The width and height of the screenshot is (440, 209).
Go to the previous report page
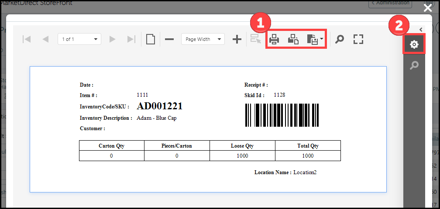point(45,39)
